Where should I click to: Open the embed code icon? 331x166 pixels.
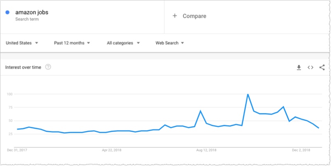(310, 68)
